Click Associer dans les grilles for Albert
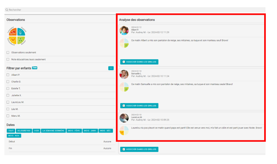277x164 pixels. [x=139, y=62]
